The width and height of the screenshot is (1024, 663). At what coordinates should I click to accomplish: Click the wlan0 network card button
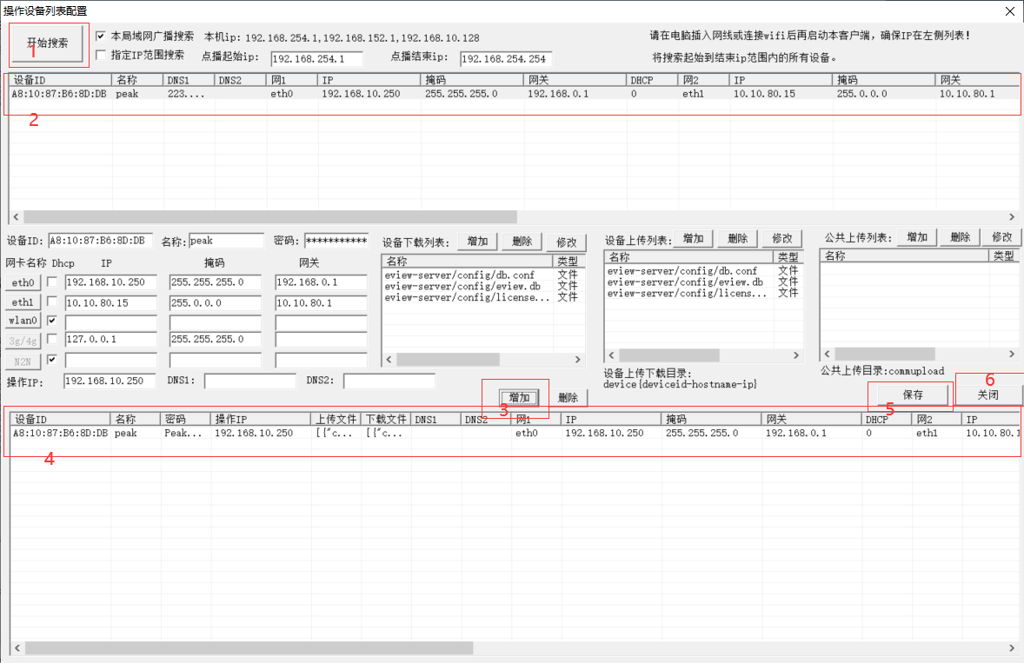23,321
